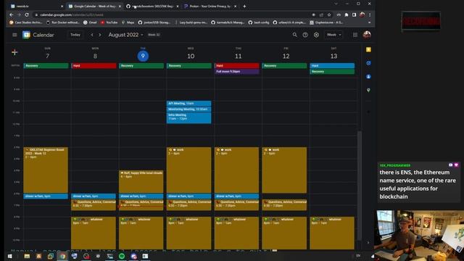Go to the previous week arrow
The height and width of the screenshot is (261, 464).
tap(92, 35)
